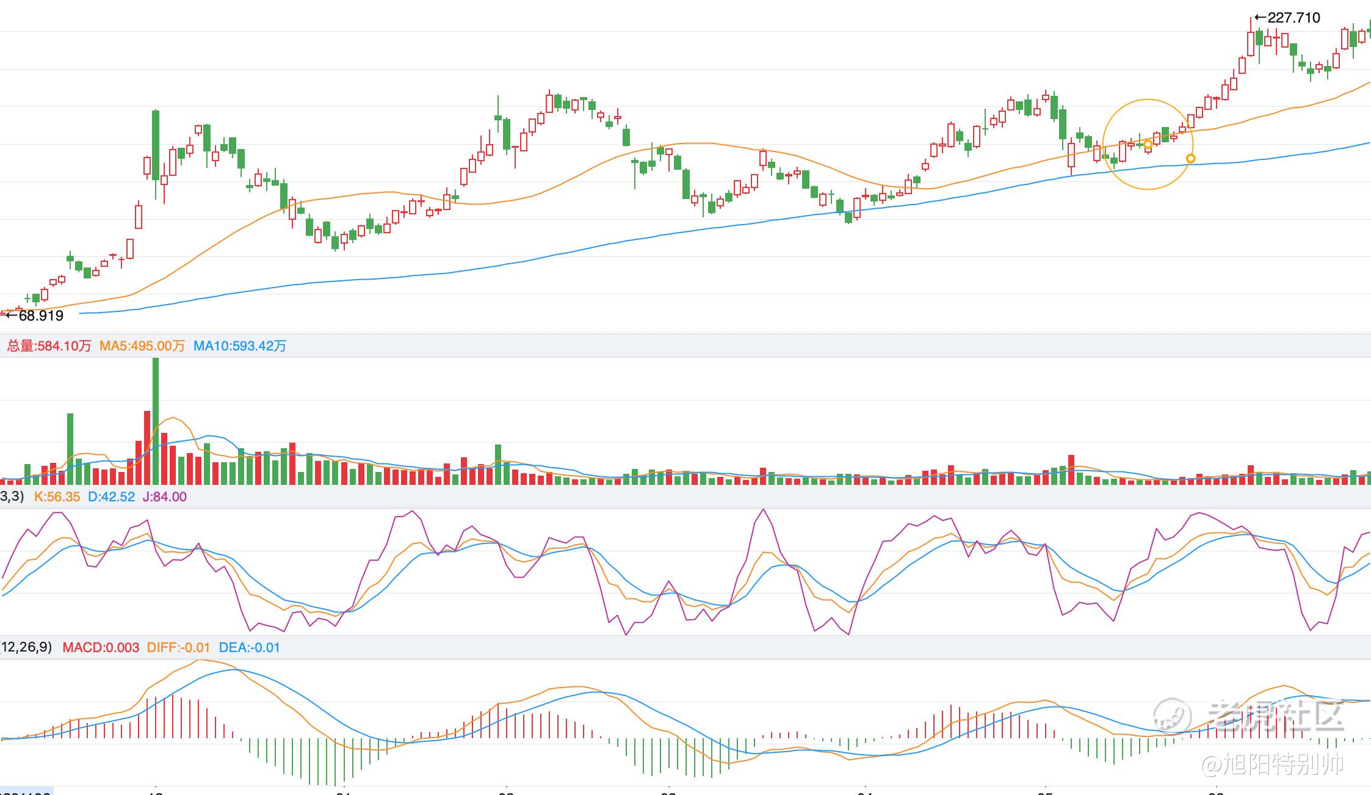The height and width of the screenshot is (795, 1371).
Task: Select the MA5 volume indicator label
Action: pyautogui.click(x=142, y=346)
